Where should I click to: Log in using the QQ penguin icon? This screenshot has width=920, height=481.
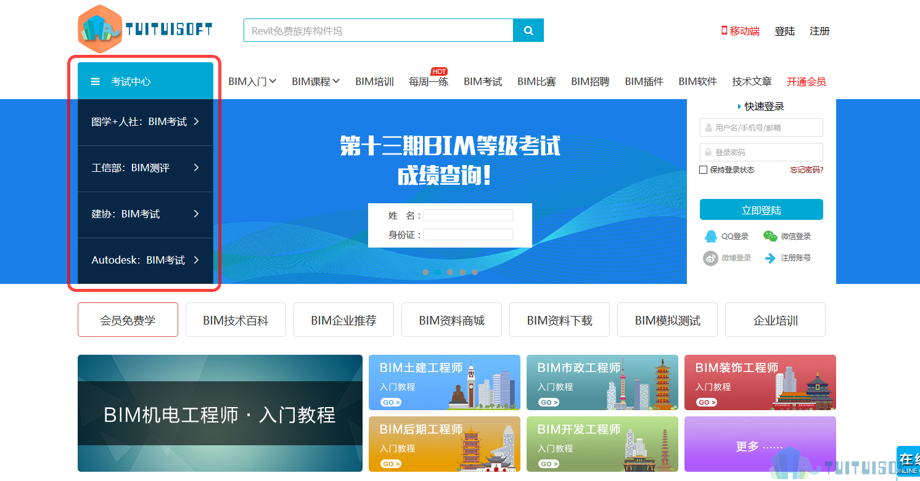point(711,236)
